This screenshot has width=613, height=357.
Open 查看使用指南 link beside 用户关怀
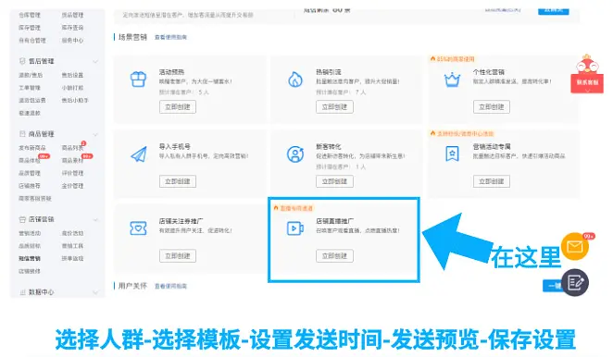(x=170, y=286)
